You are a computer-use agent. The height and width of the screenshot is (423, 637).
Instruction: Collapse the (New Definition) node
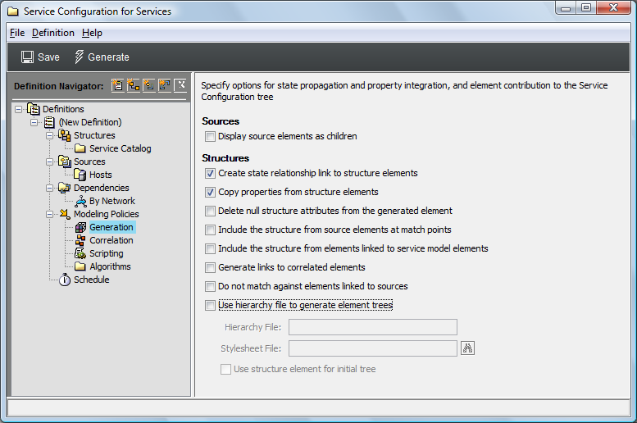[x=34, y=122]
